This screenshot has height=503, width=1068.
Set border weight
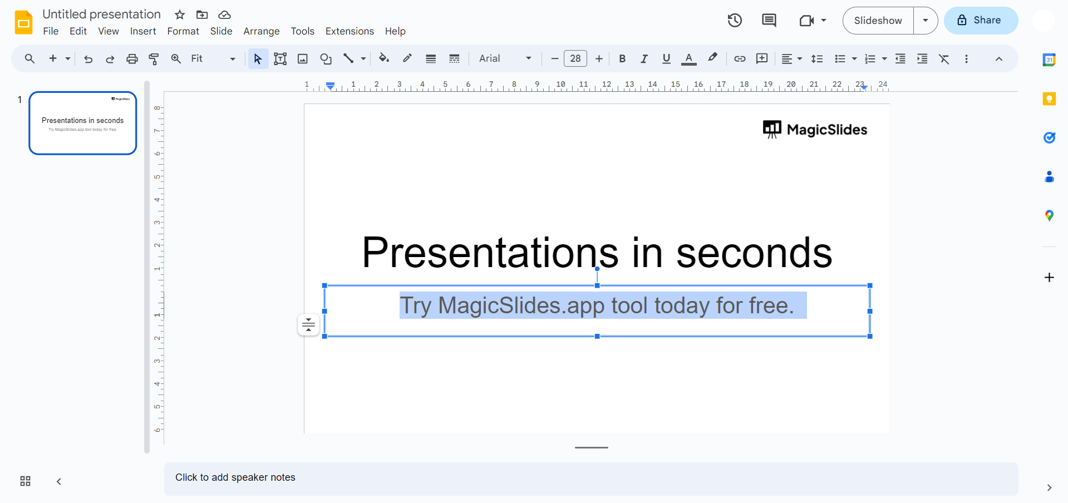[x=431, y=58]
